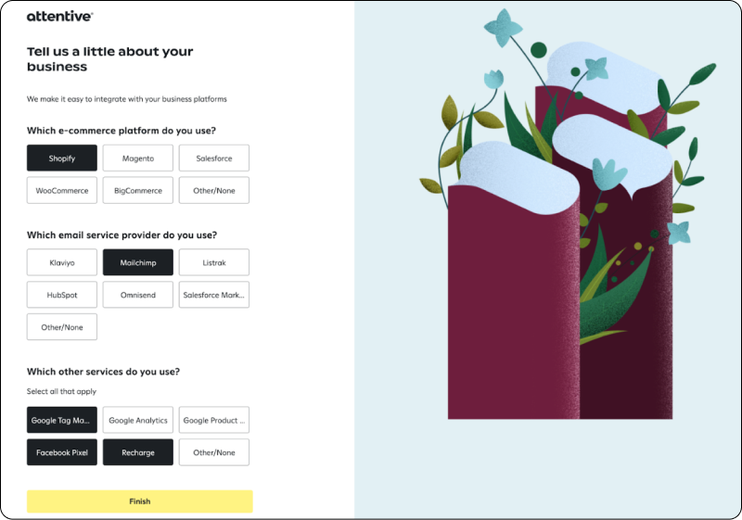Screen dimensions: 742x520
Task: Pick Omnisend email provider
Action: (137, 295)
